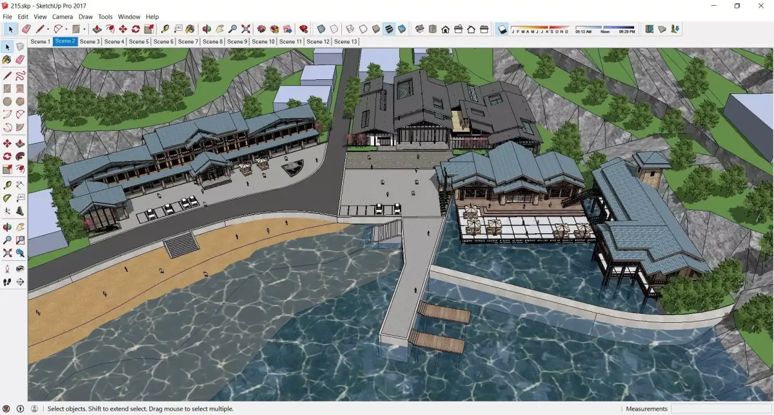Switch to the Scene 7 tab
Screen dimensions: 774x415
click(188, 41)
